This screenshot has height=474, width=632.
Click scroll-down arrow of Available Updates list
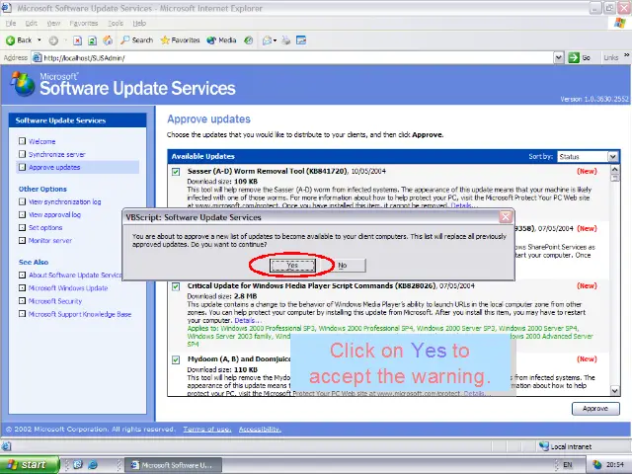tap(614, 390)
